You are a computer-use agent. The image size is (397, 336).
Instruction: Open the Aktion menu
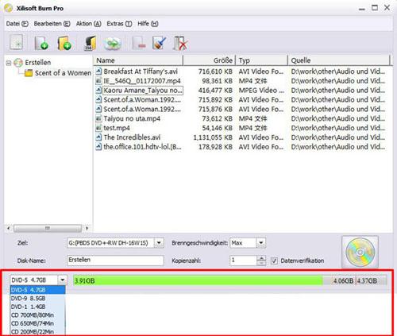pos(89,24)
